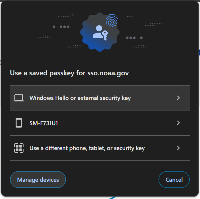Click the large masked dots right of badge
Viewport: 200px width, 199px height.
[x=134, y=38]
